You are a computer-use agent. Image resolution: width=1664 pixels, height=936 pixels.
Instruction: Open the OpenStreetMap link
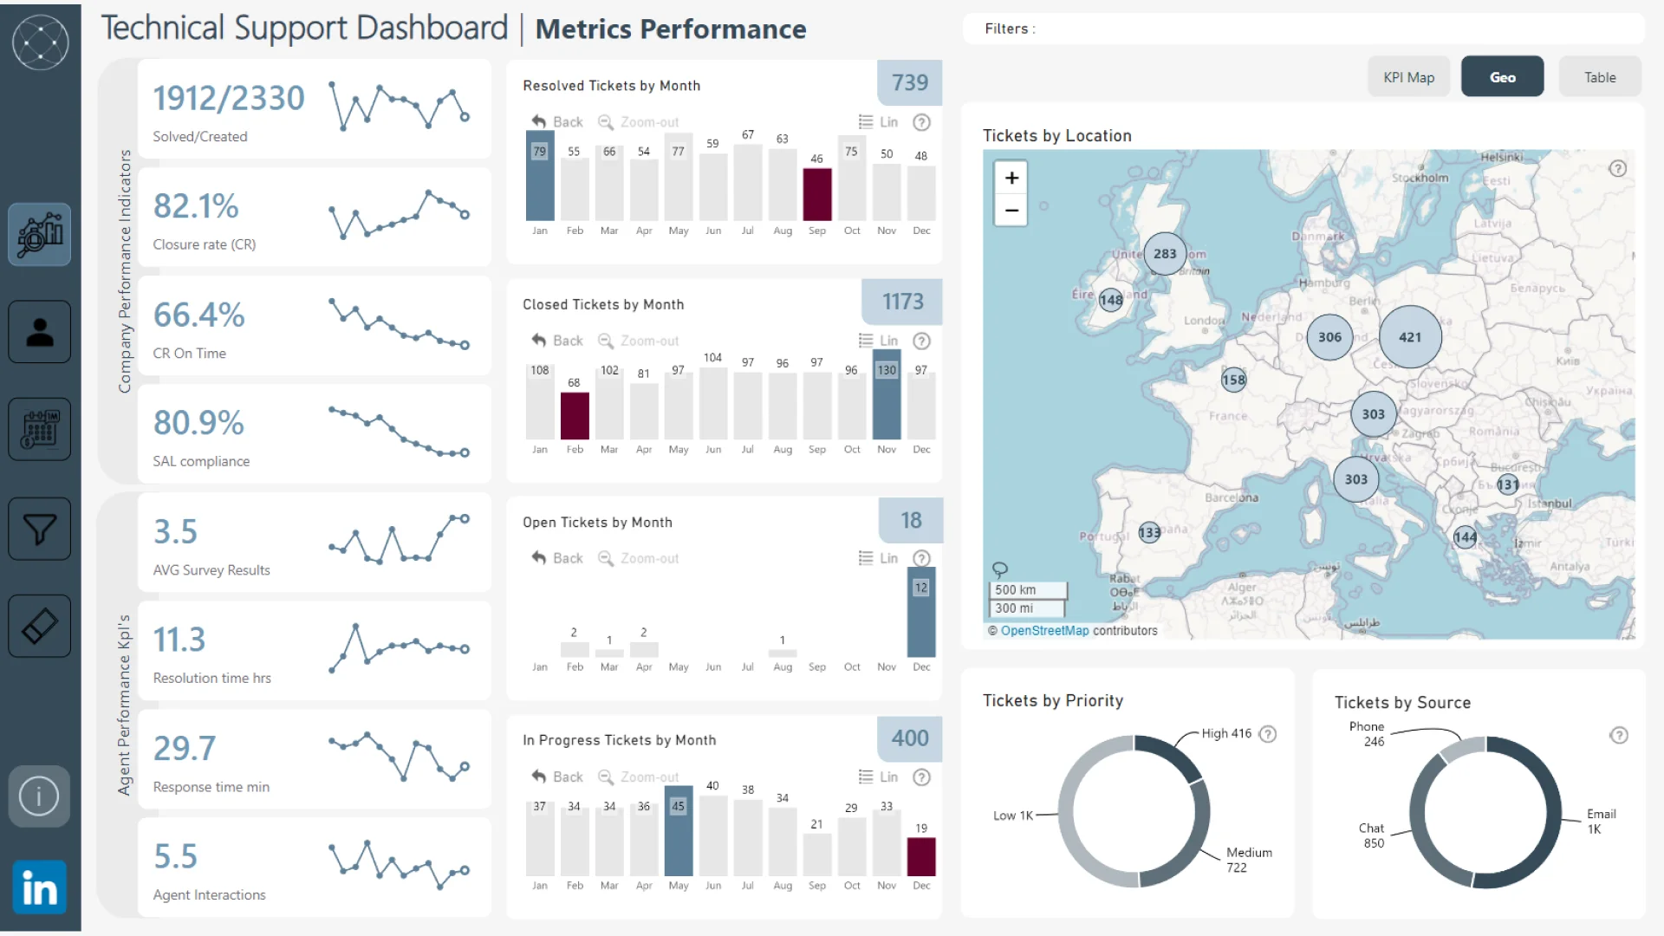coord(1044,631)
